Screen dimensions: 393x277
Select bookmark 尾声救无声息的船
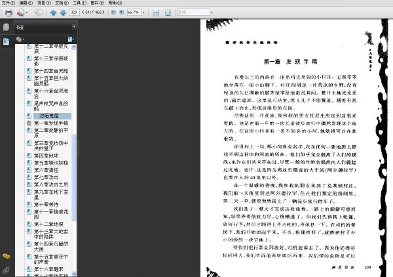click(x=51, y=106)
